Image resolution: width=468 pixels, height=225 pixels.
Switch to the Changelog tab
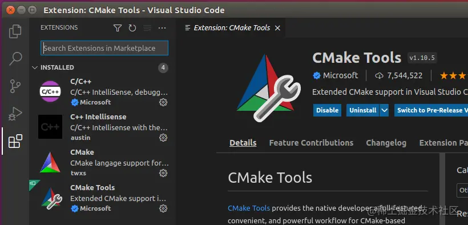[386, 143]
